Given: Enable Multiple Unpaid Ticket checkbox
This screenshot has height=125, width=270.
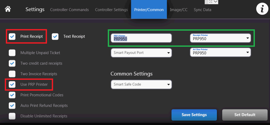Looking at the screenshot, I should [12, 53].
